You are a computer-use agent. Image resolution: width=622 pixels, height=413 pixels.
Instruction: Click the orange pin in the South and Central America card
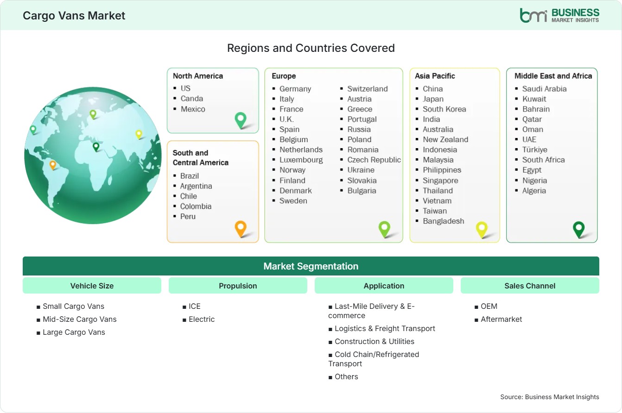point(241,229)
